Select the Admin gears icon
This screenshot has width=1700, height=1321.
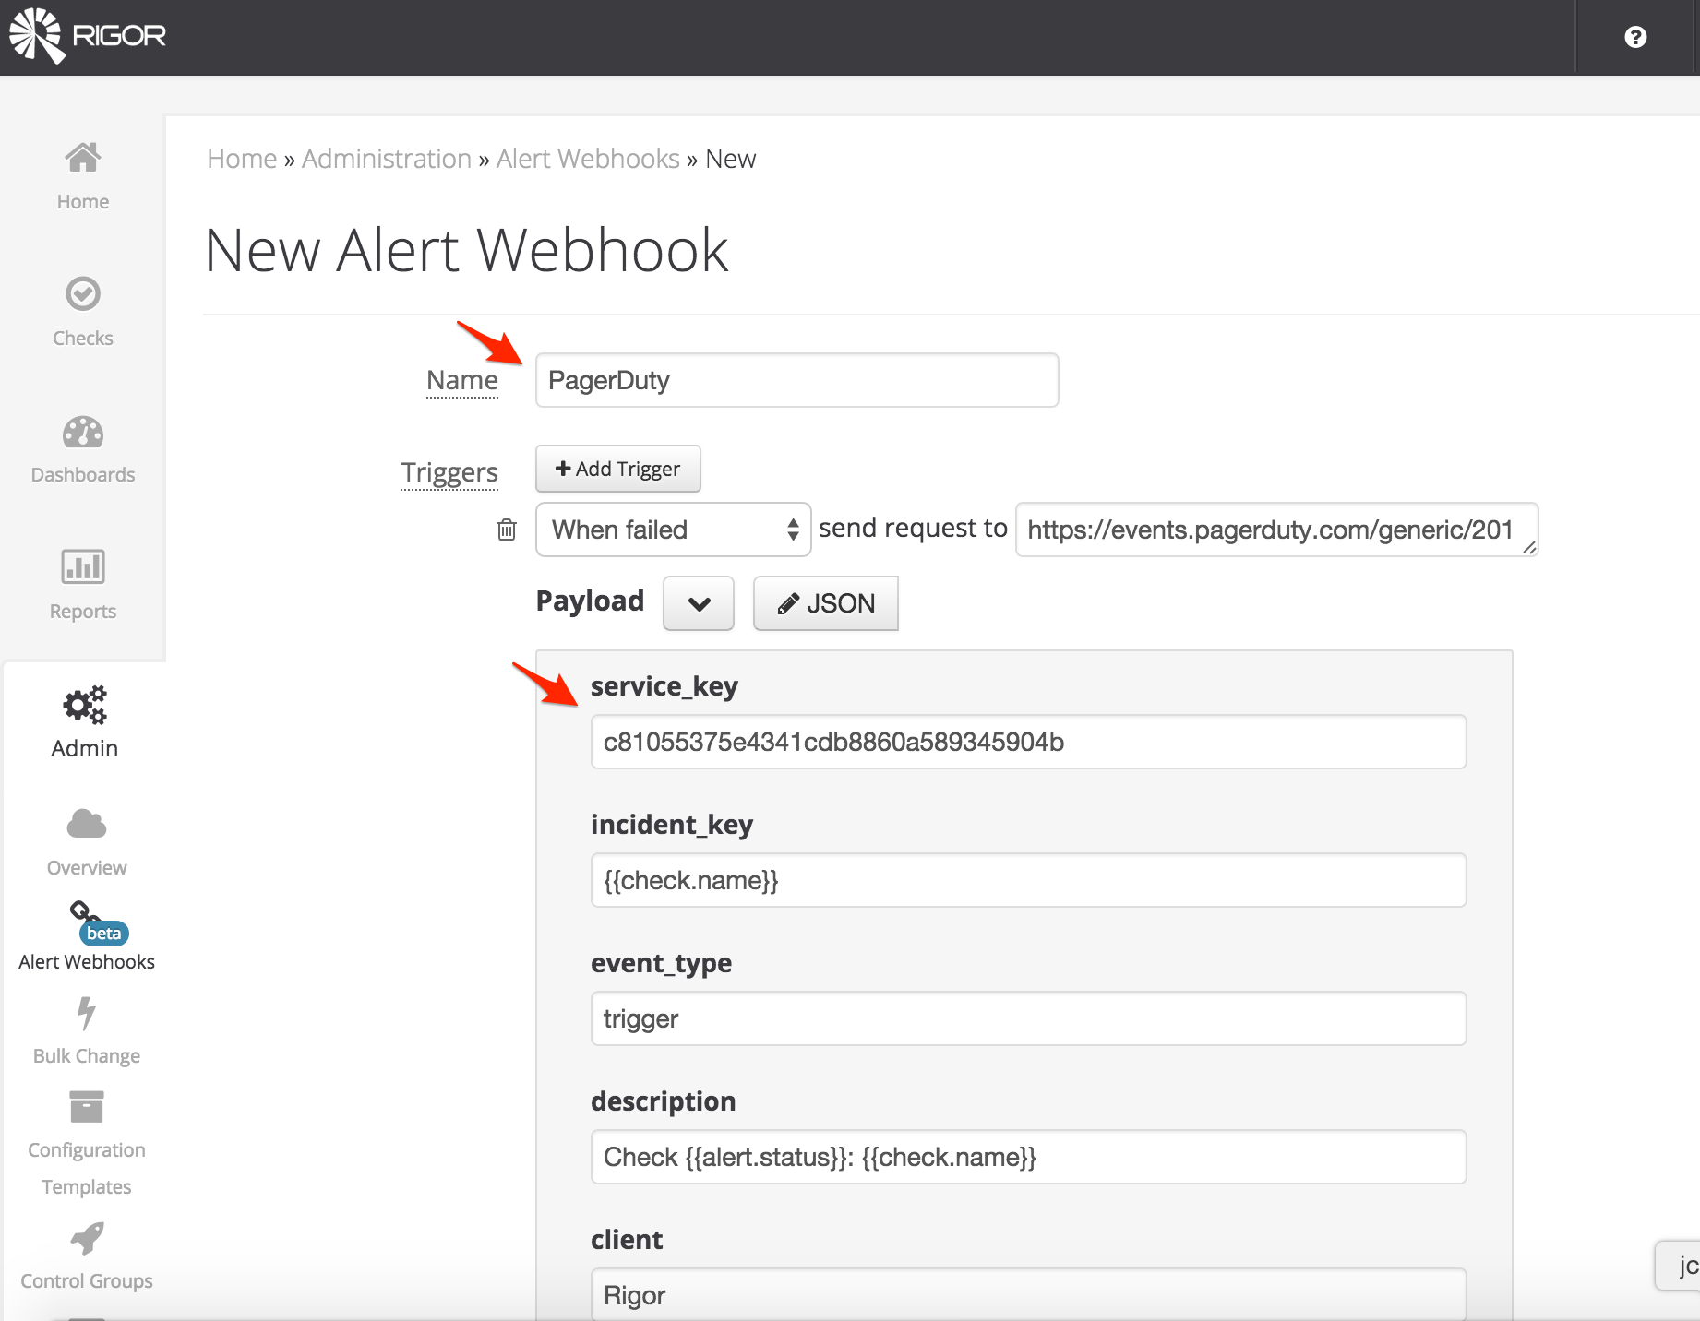click(84, 707)
